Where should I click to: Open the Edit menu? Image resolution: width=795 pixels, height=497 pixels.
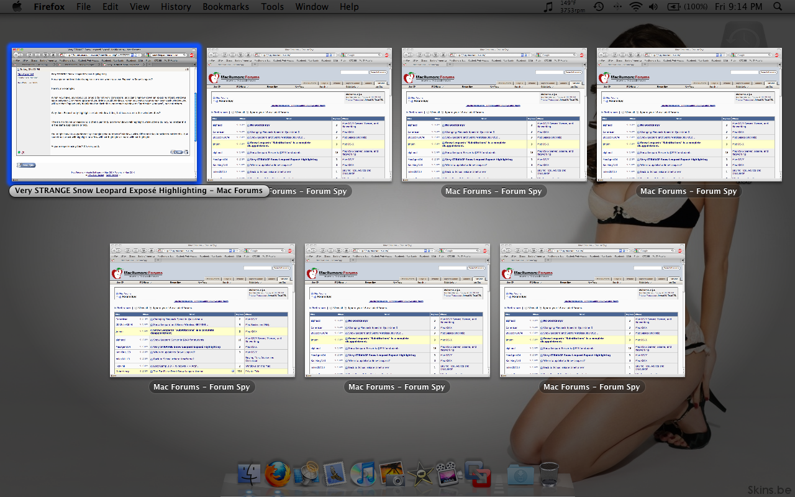(x=111, y=6)
